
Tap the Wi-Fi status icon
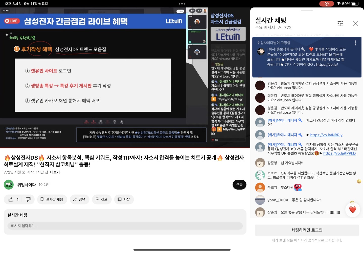(339, 4)
